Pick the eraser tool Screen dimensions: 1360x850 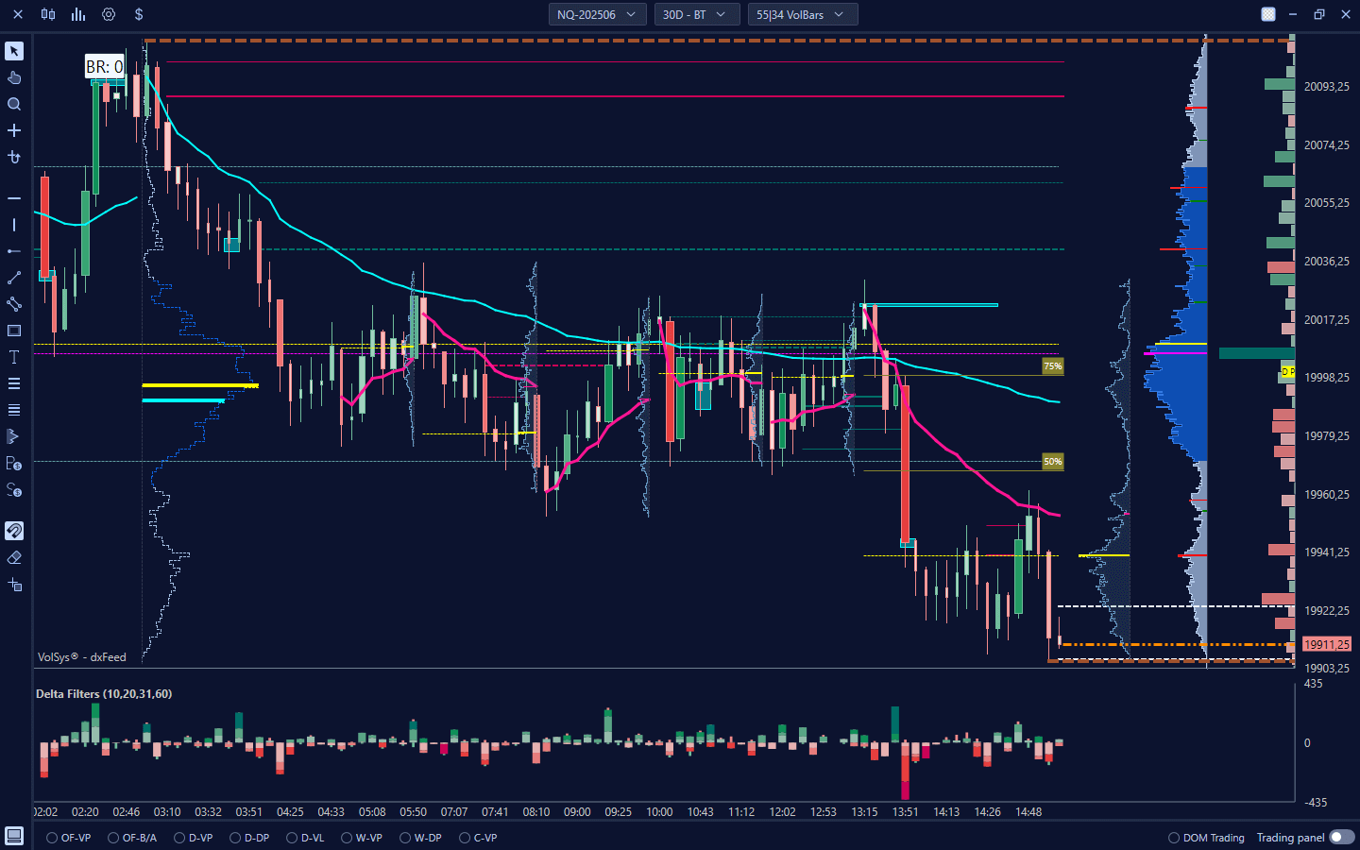tap(14, 558)
